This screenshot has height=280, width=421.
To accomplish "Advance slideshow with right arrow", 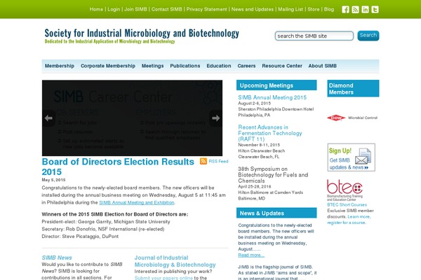I will (215, 118).
